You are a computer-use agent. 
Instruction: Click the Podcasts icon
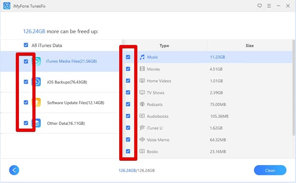click(142, 104)
